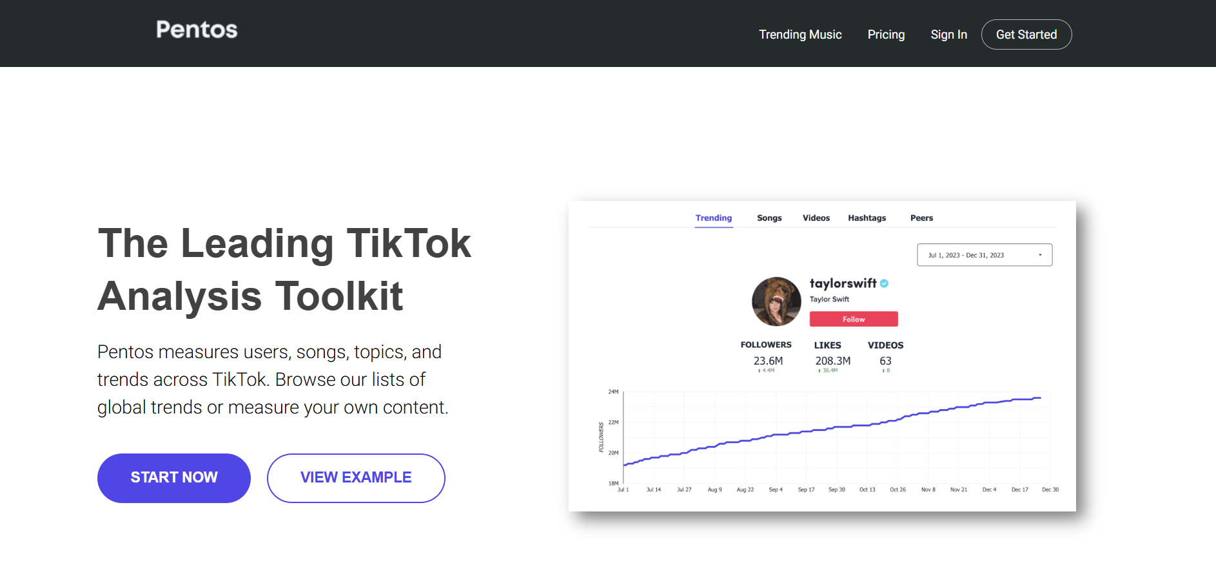This screenshot has width=1216, height=572.
Task: Click the VIEW EXAMPLE button
Action: 356,478
